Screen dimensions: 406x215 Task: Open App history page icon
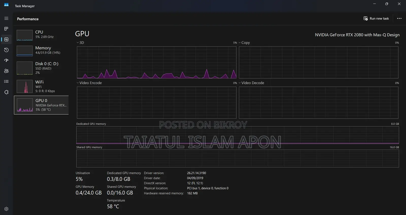6,50
